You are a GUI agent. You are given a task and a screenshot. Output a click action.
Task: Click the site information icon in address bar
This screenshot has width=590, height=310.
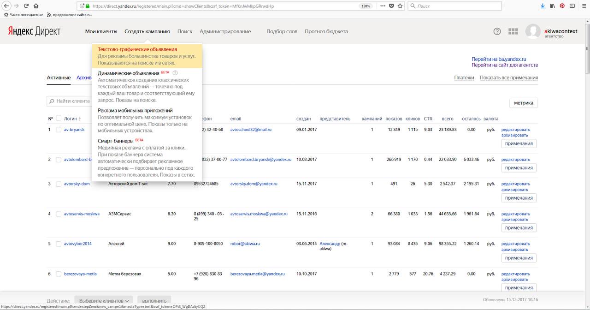click(x=82, y=6)
